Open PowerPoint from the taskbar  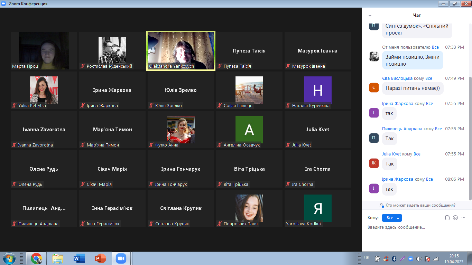coord(100,258)
